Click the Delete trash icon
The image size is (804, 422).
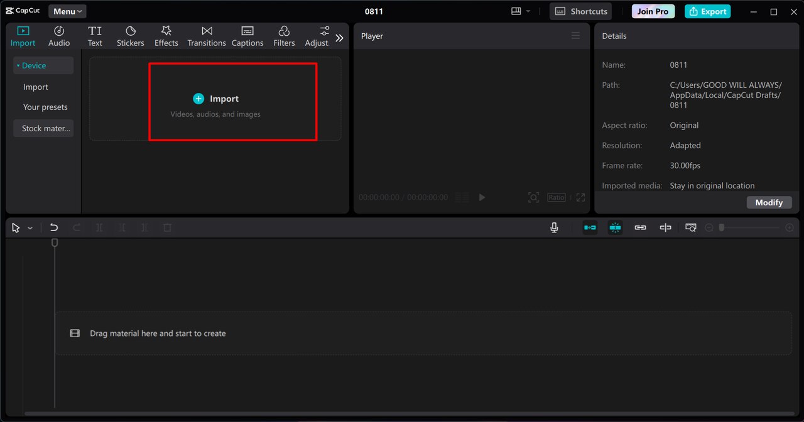tap(167, 228)
